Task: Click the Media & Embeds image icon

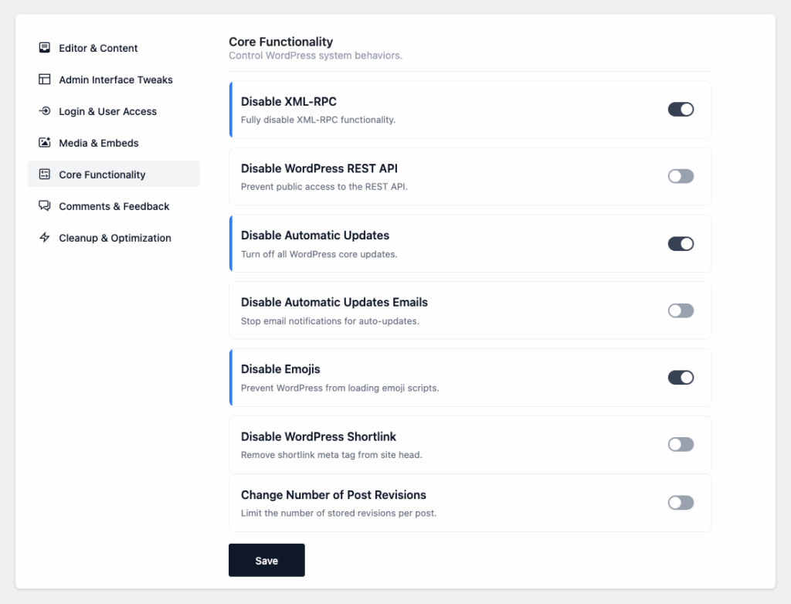Action: click(45, 143)
